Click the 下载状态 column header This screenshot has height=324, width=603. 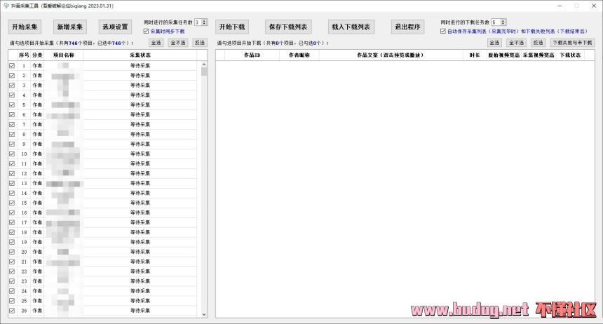coord(570,55)
